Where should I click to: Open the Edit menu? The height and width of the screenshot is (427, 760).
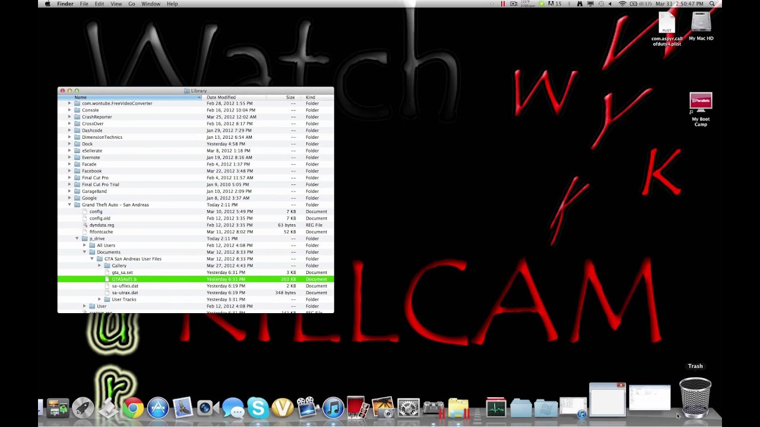point(99,4)
